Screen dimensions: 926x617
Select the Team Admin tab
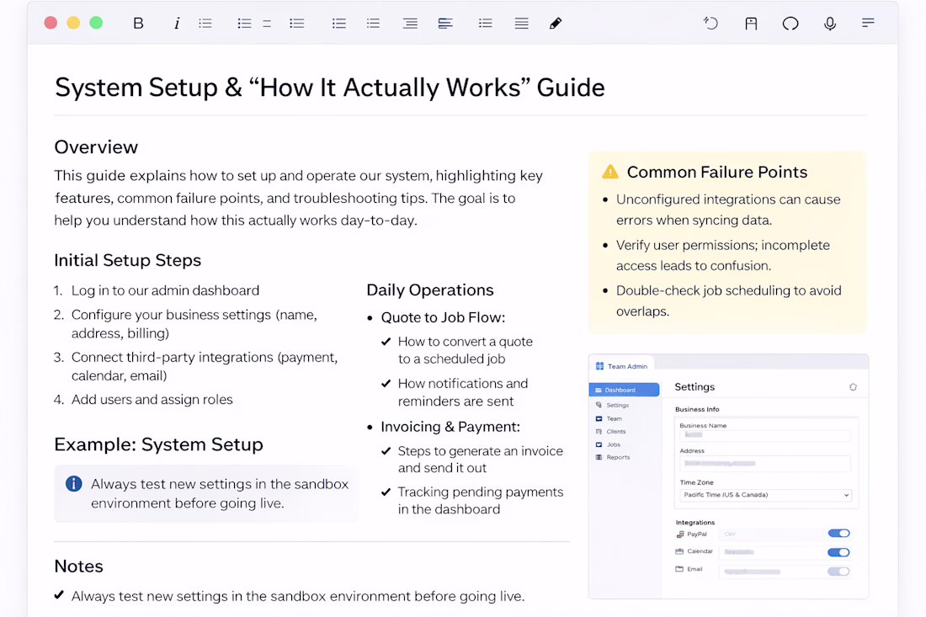[622, 366]
